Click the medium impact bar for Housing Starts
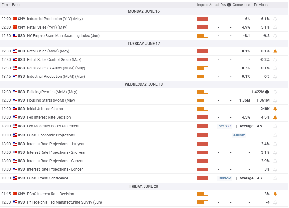 point(202,100)
